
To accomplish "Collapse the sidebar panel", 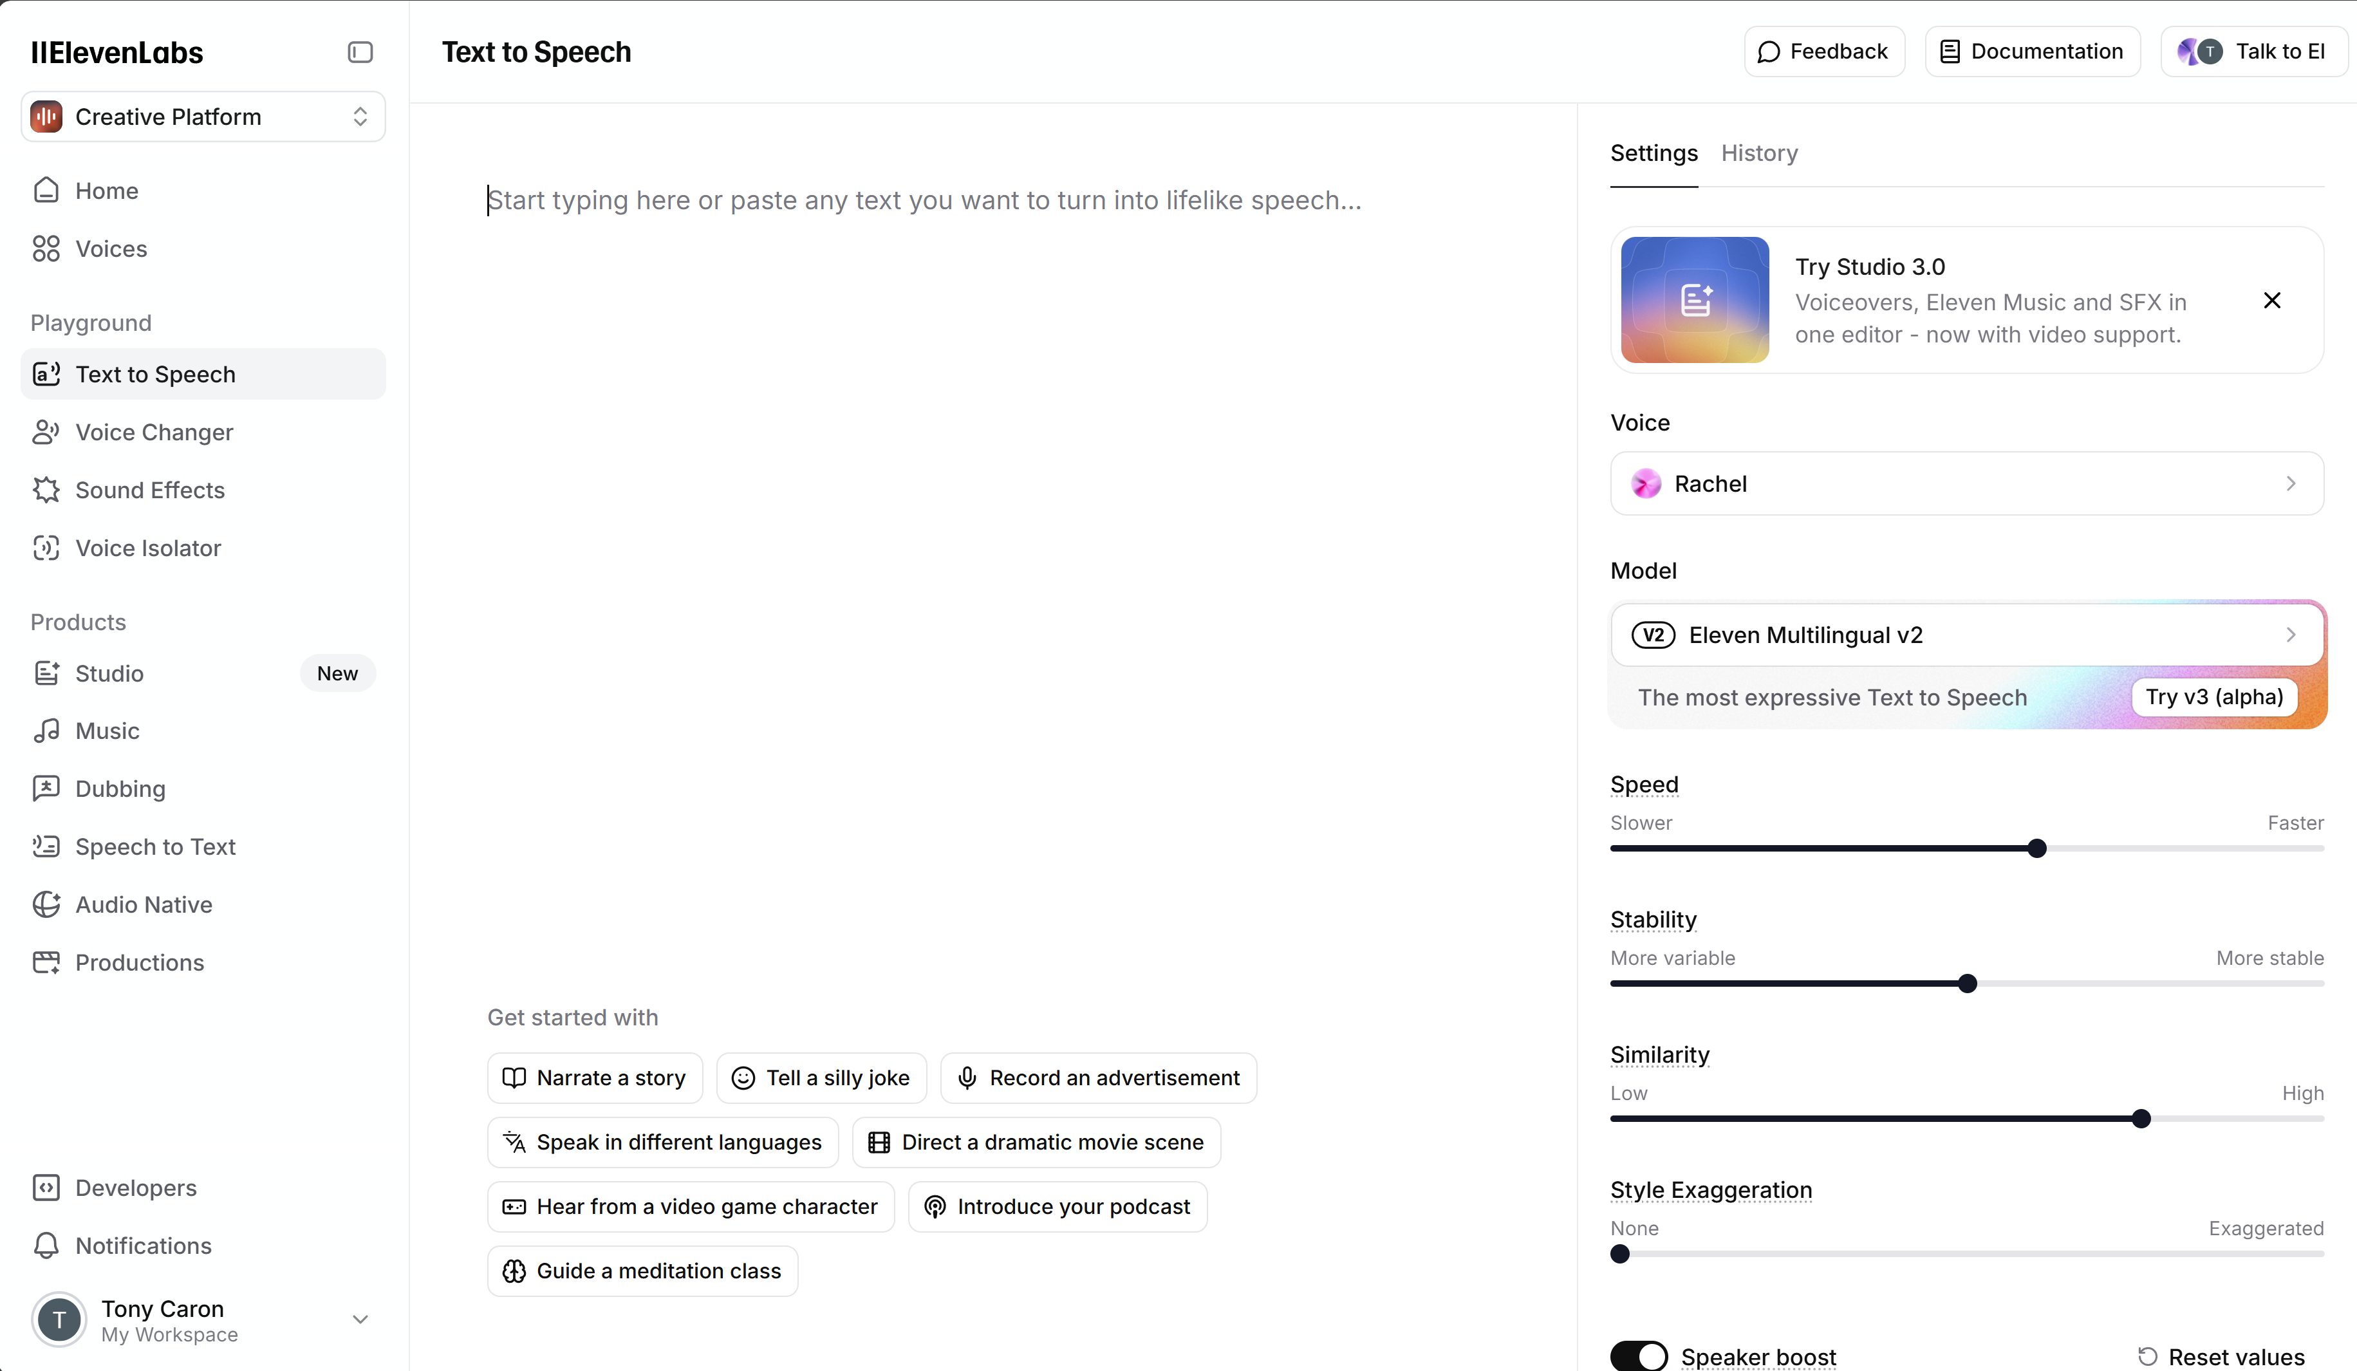I will tap(360, 52).
